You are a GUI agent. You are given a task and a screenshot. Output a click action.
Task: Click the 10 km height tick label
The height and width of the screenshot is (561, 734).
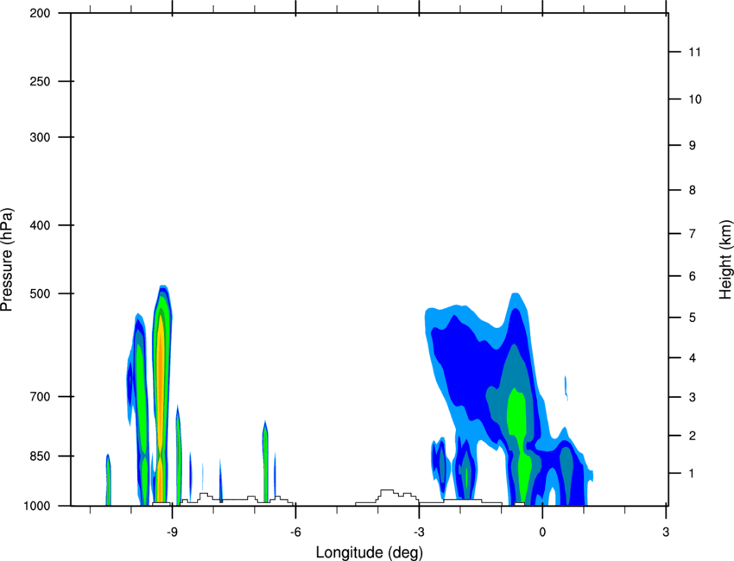[x=695, y=99]
